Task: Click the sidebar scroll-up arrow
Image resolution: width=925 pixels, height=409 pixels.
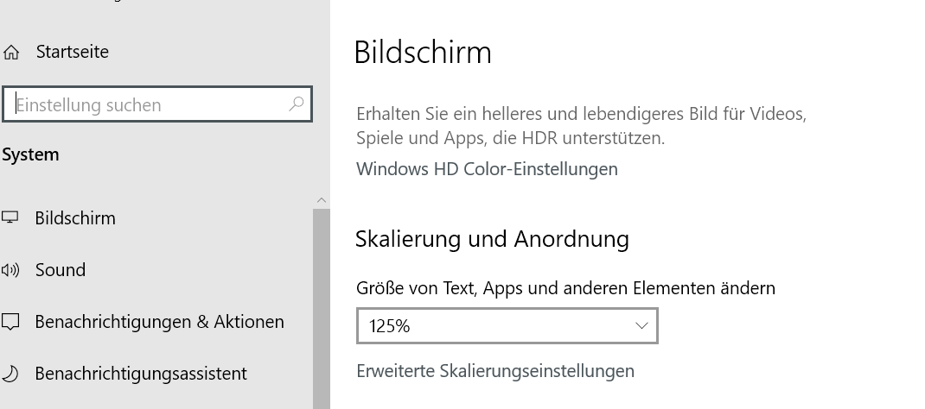Action: 322,199
